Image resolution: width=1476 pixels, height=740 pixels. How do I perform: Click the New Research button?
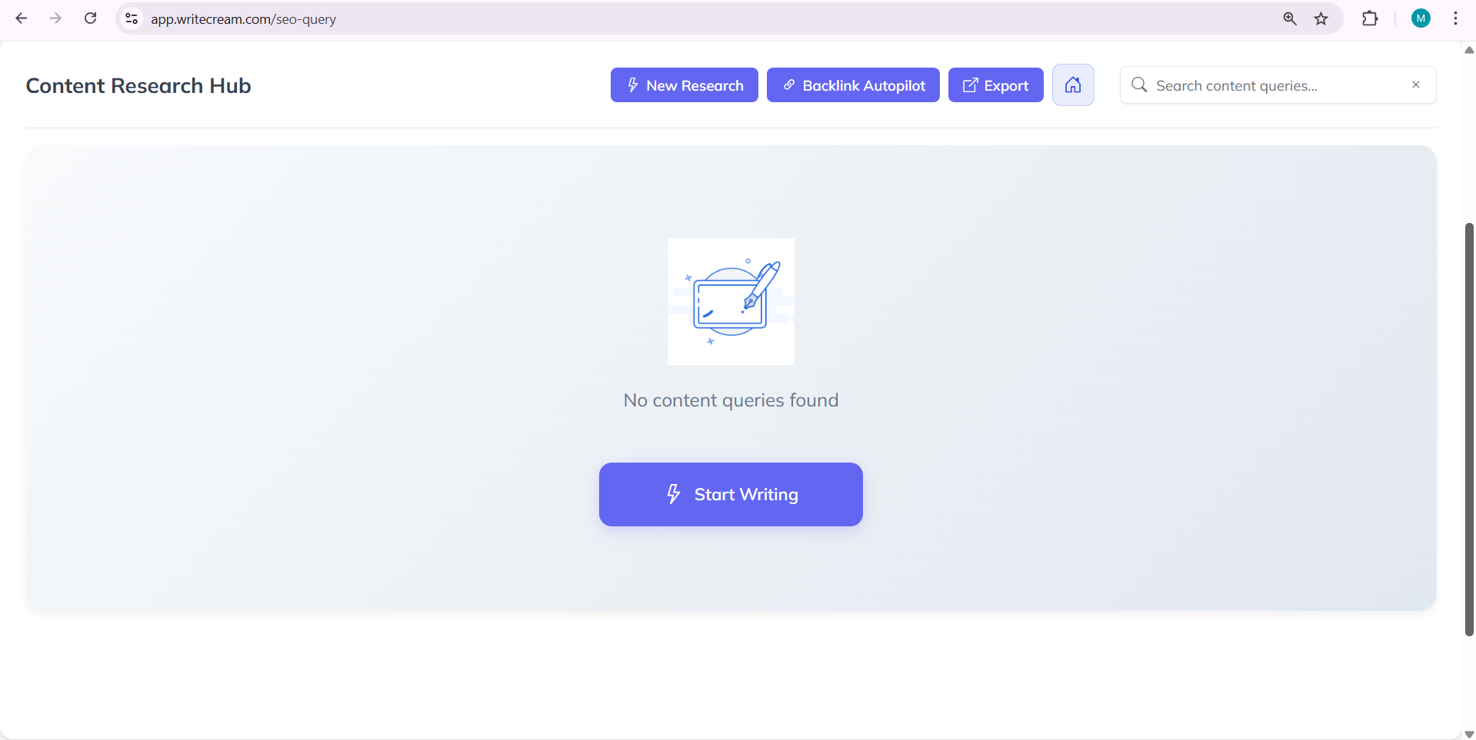(684, 85)
